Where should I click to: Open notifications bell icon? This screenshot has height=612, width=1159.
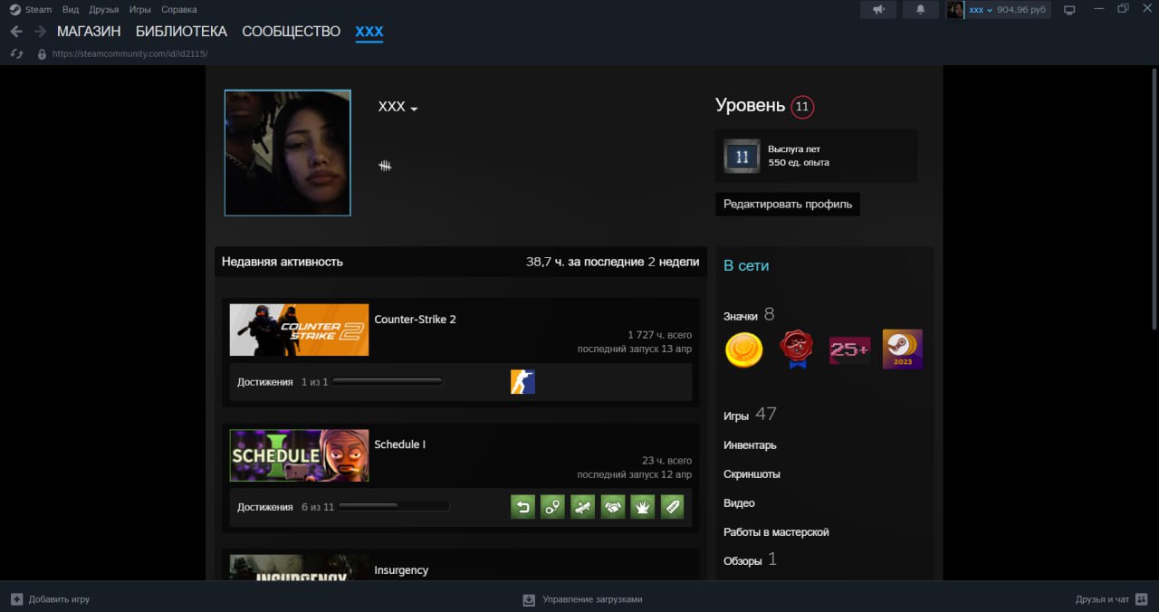921,9
